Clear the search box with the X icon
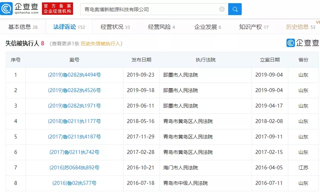 pyautogui.click(x=222, y=9)
